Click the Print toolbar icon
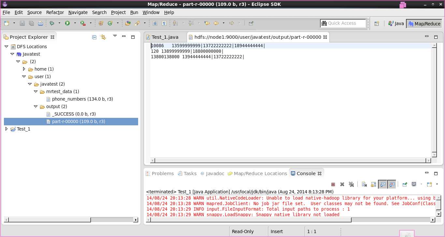 pos(40,23)
